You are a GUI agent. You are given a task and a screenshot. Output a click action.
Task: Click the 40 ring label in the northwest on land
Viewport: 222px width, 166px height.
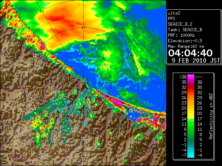35,55
